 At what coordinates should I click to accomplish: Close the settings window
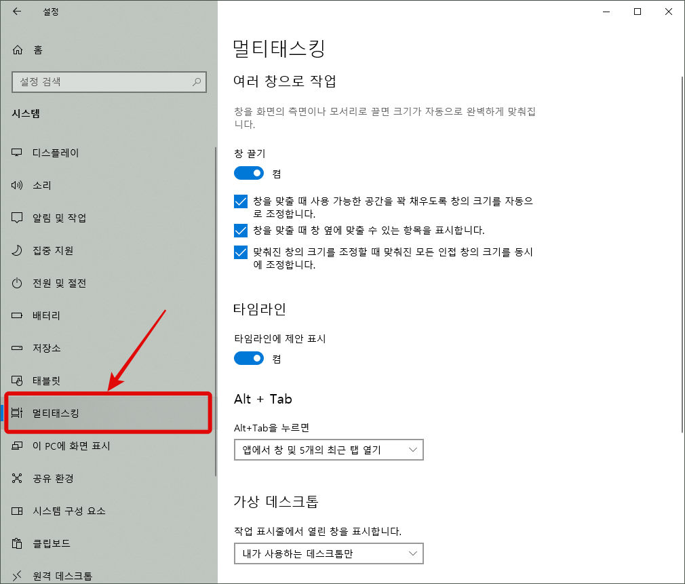pos(669,12)
